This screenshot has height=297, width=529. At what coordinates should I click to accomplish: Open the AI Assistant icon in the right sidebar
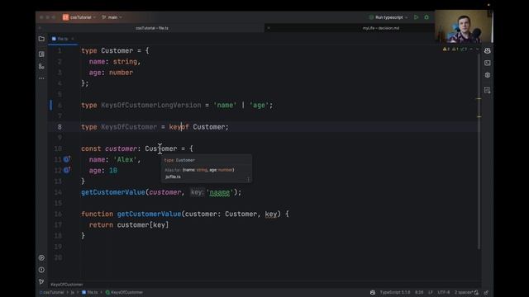(x=487, y=51)
